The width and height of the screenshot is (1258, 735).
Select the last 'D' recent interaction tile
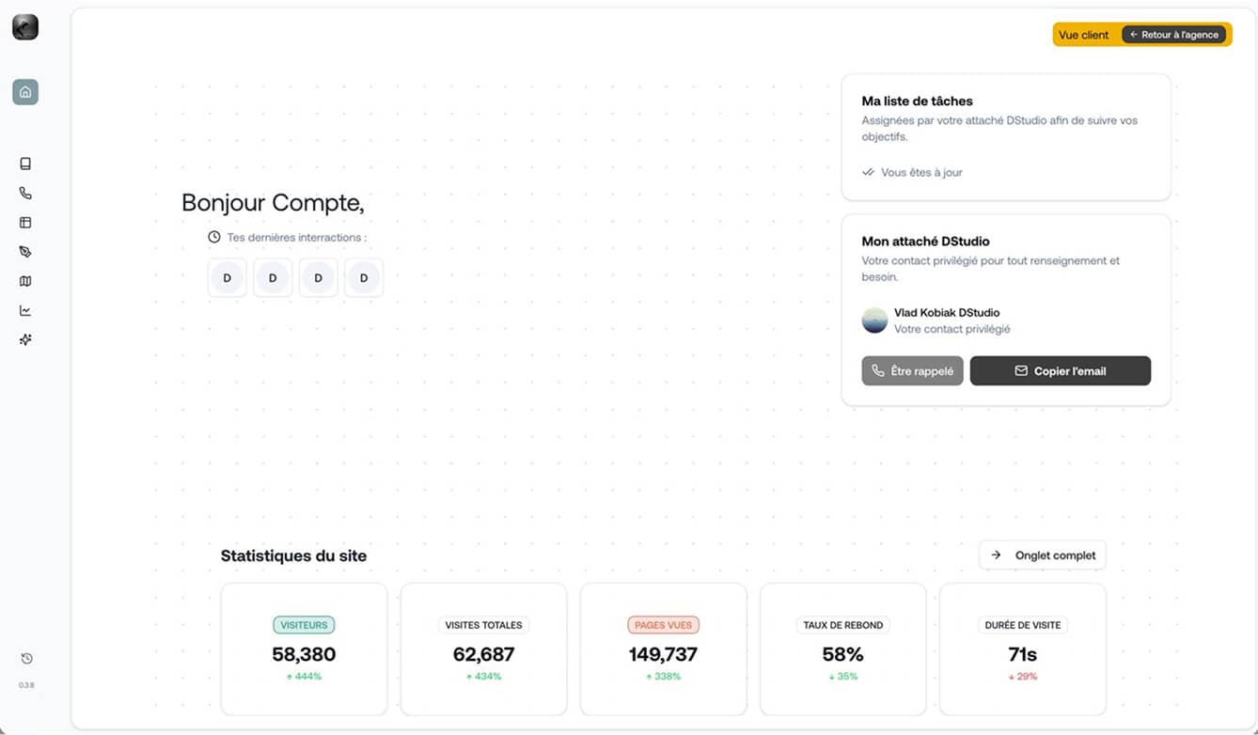tap(364, 278)
